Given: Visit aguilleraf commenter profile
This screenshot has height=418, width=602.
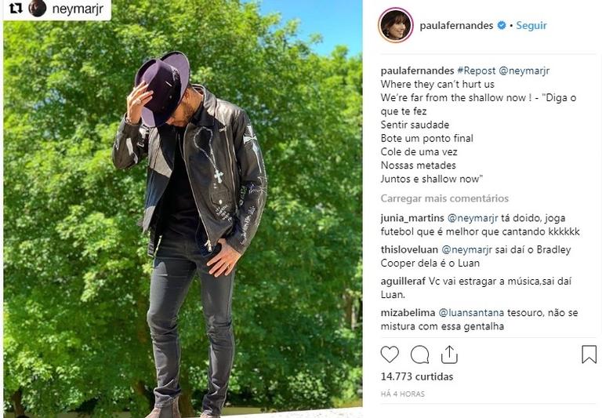Looking at the screenshot, I should (x=403, y=282).
